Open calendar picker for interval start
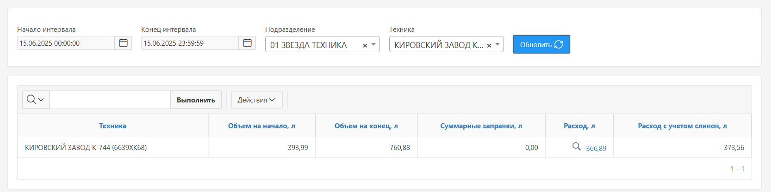 [123, 43]
